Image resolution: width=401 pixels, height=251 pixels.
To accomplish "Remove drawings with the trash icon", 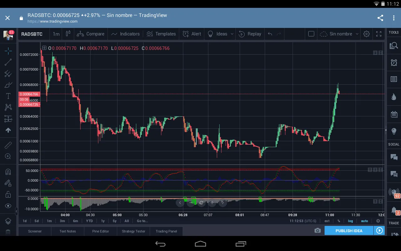I will pyautogui.click(x=8, y=232).
